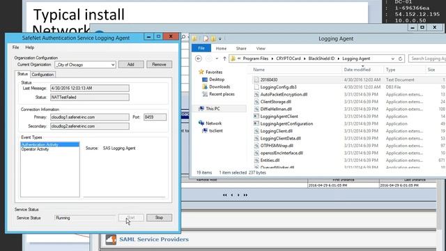This screenshot has height=251, width=446.
Task: Select ClientStorage.dll file
Action: tap(275, 102)
